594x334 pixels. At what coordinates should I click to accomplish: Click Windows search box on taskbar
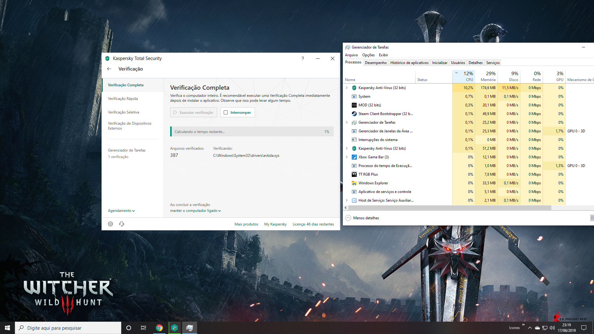click(68, 328)
